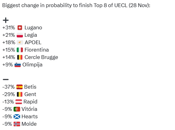175x130 pixels.
Task: Click the Scottish flag beside Hearts
Action: (17, 117)
